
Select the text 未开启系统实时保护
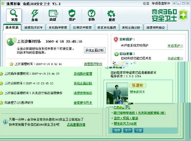click(x=135, y=46)
